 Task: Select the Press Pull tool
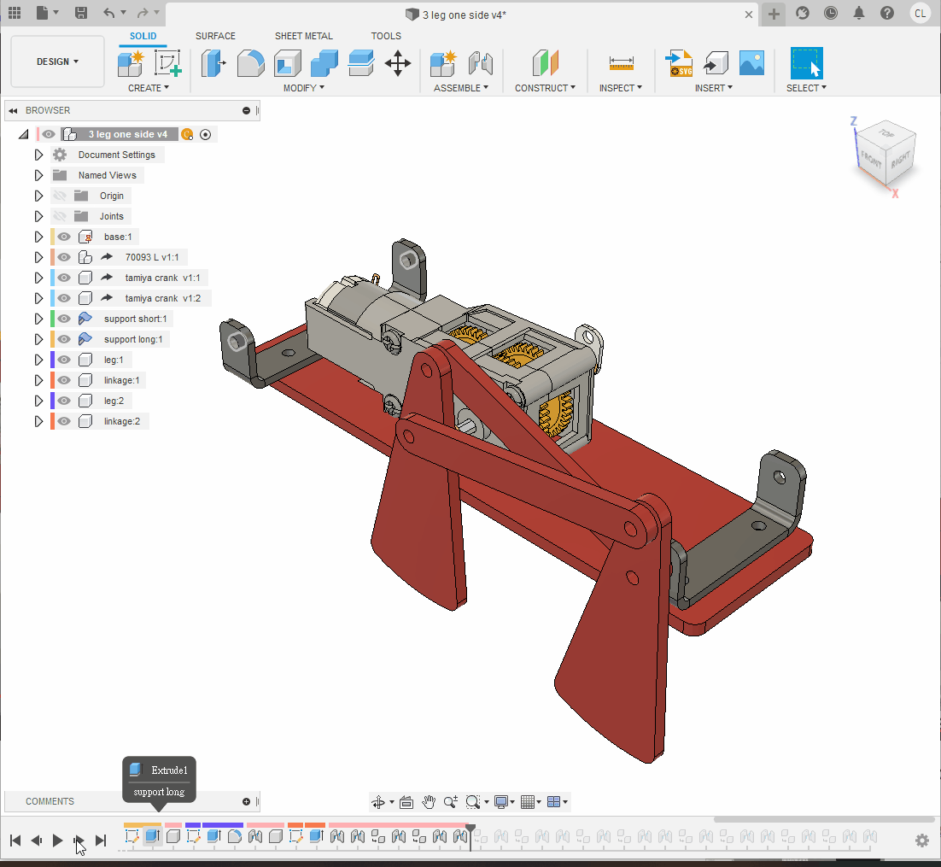pyautogui.click(x=213, y=63)
